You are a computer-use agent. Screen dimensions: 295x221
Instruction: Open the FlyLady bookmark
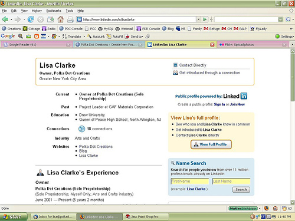point(258,29)
